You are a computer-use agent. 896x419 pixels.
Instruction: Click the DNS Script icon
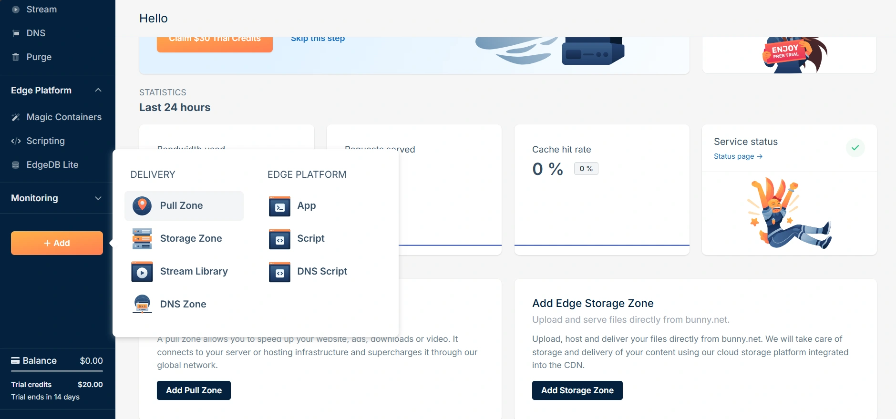(279, 272)
